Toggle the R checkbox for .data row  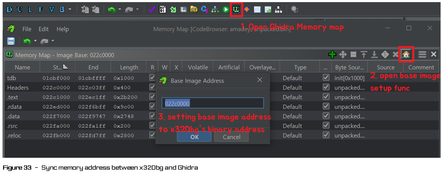[152, 116]
